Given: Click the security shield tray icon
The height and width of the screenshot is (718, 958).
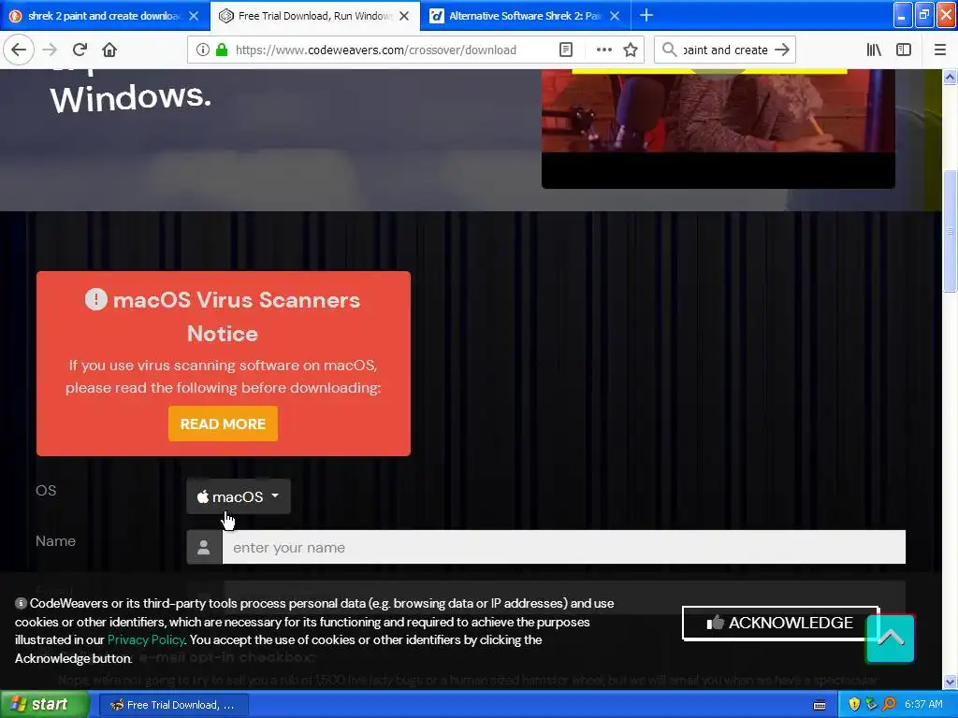Looking at the screenshot, I should (854, 705).
